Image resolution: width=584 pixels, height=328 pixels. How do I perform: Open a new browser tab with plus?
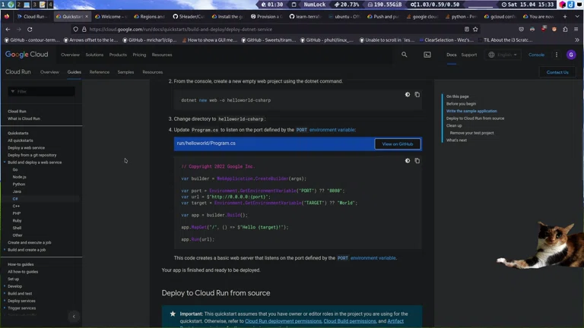(565, 17)
